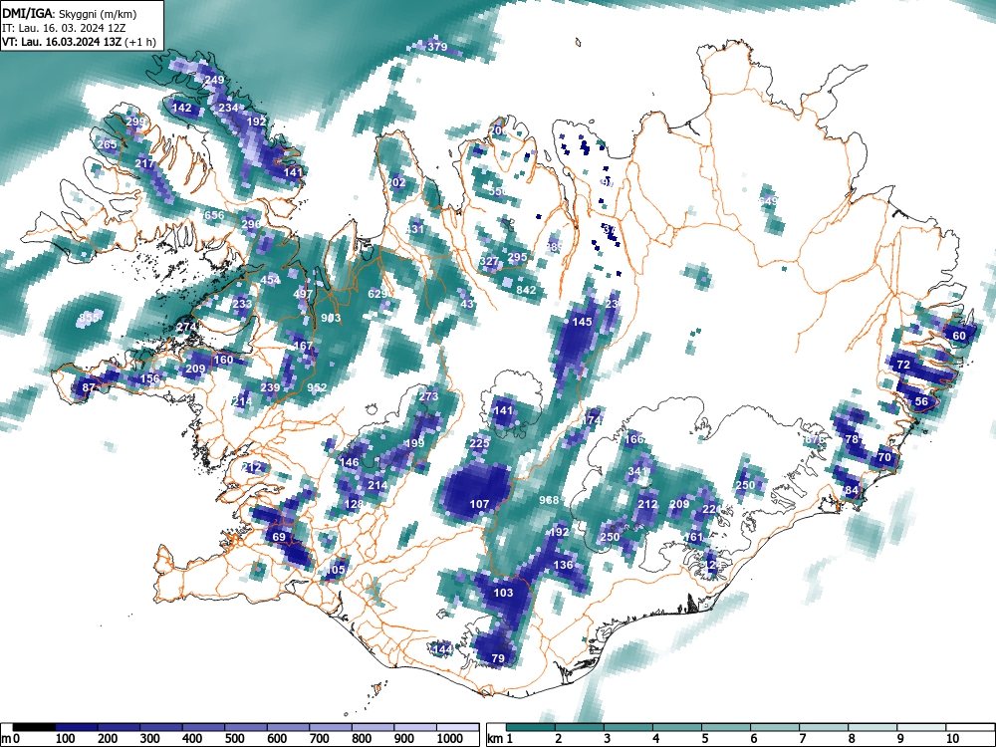Viewport: 996px width, 747px height.
Task: Click the 233 visibility label
Action: (242, 304)
